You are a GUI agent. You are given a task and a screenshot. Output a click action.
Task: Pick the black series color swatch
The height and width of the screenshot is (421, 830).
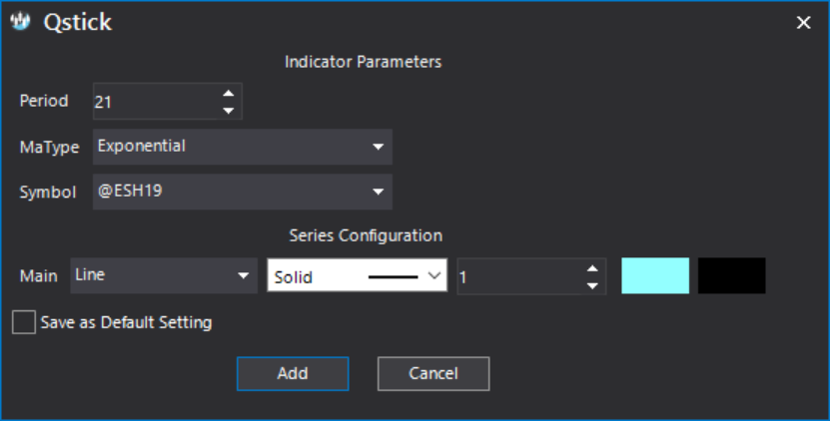[x=731, y=275]
